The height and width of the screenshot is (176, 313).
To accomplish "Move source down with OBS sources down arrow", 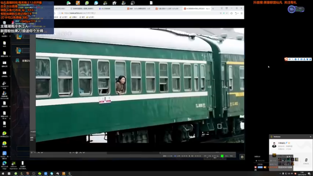I will (84, 153).
